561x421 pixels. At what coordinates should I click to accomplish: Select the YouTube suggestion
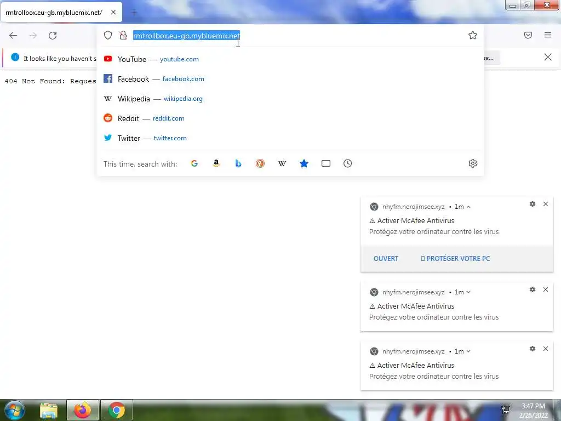[290, 59]
